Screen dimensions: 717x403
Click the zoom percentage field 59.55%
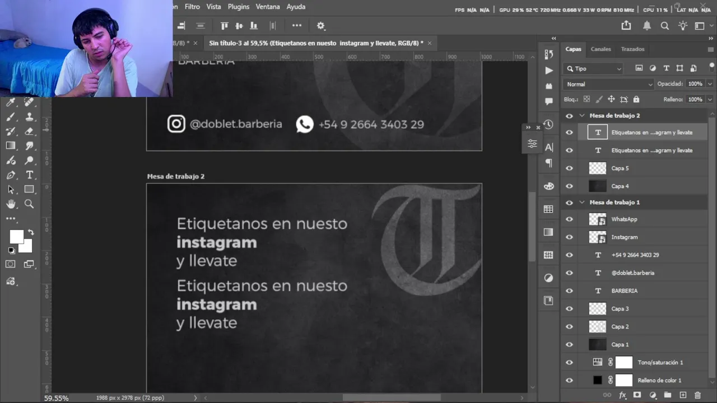point(57,399)
